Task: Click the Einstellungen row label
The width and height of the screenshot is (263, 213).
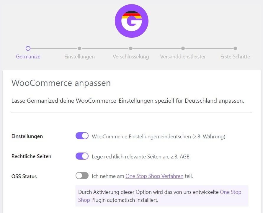Action: click(27, 136)
